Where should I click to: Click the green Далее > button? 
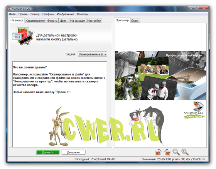tap(48, 152)
